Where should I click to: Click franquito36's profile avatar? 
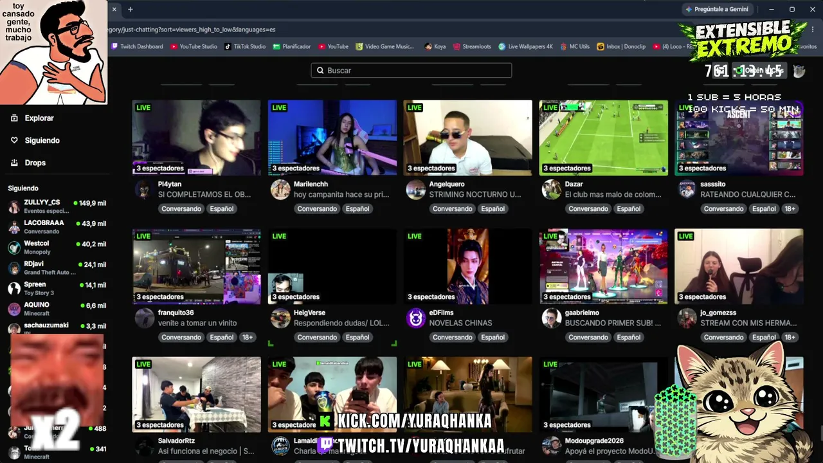tap(144, 318)
